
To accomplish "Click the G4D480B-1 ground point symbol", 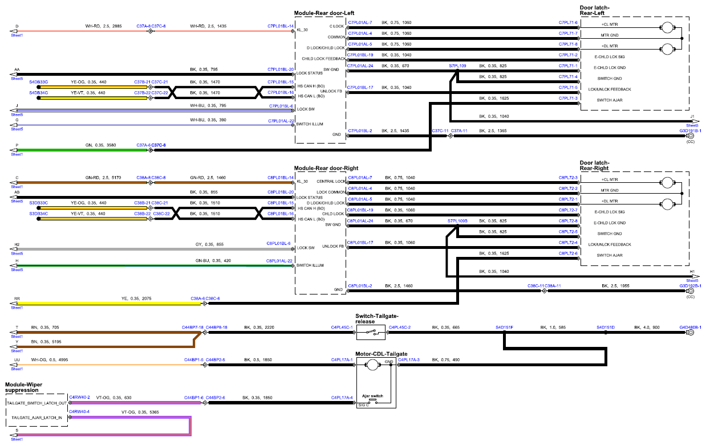I will (690, 332).
